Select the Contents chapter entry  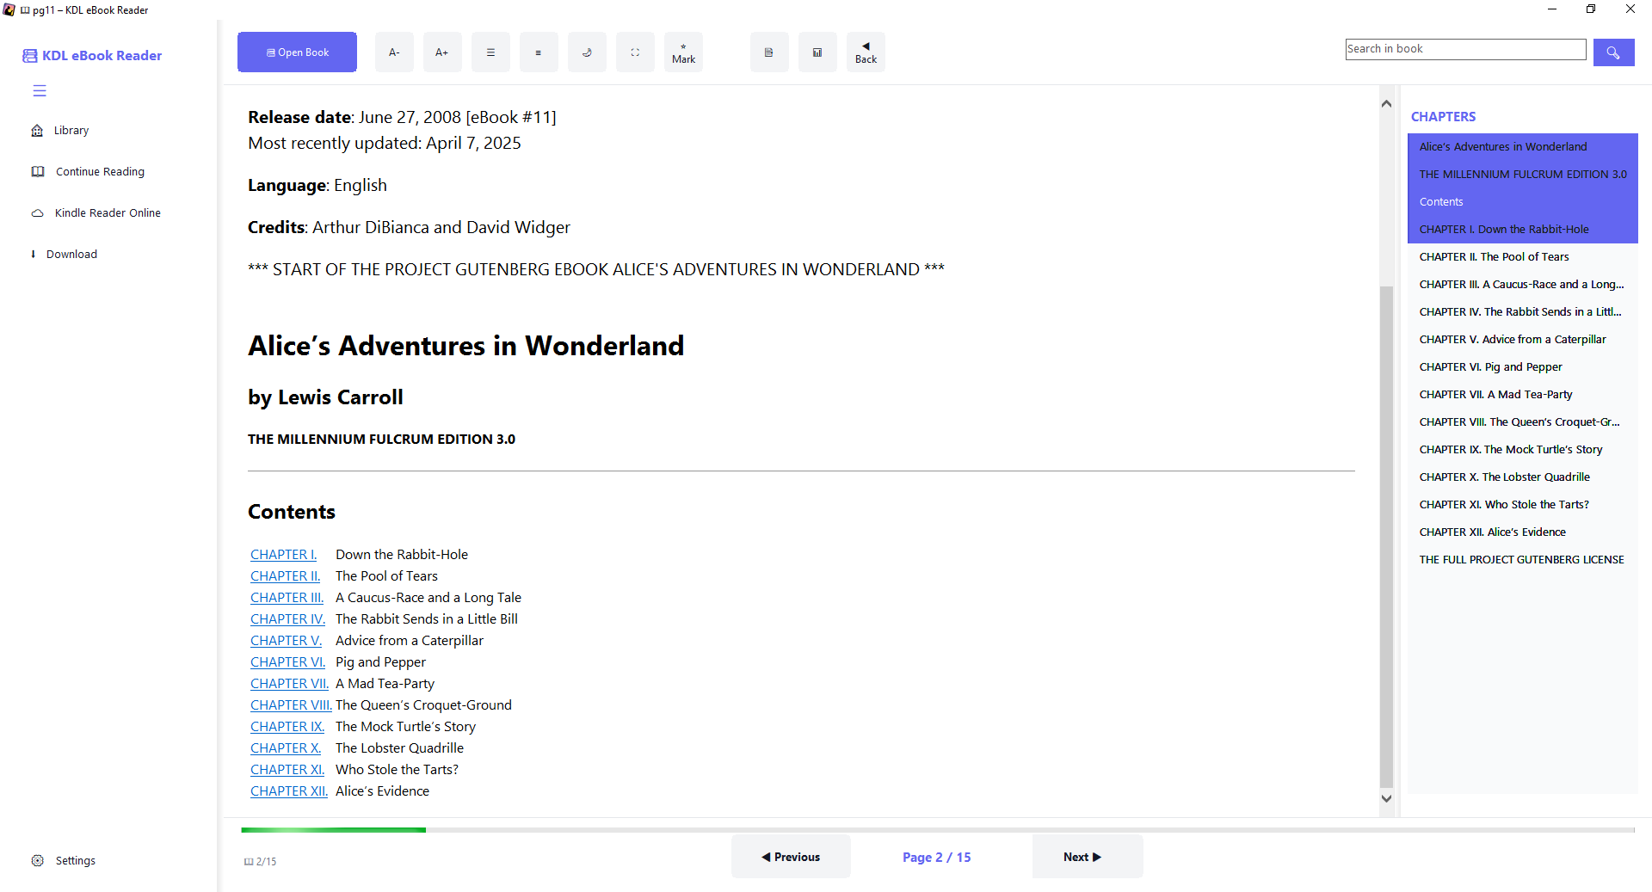point(1440,201)
